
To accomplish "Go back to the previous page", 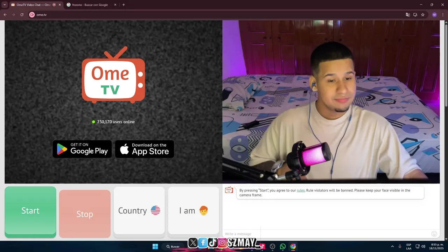I will point(5,15).
